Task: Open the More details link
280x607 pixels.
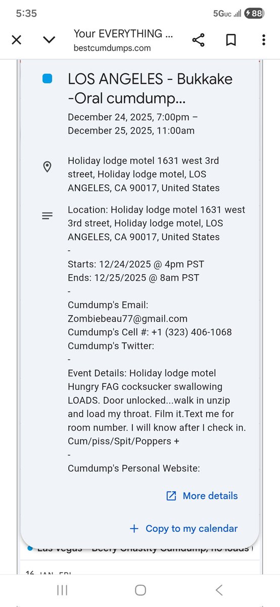Action: (210, 496)
